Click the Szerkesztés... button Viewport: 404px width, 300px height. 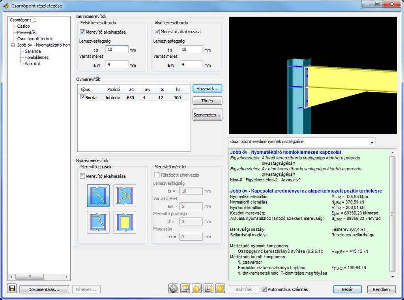(207, 115)
